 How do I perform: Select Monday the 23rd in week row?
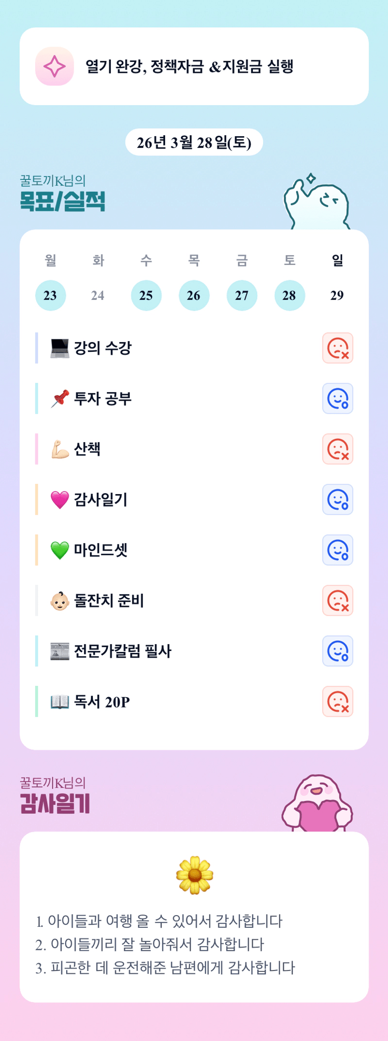50,295
